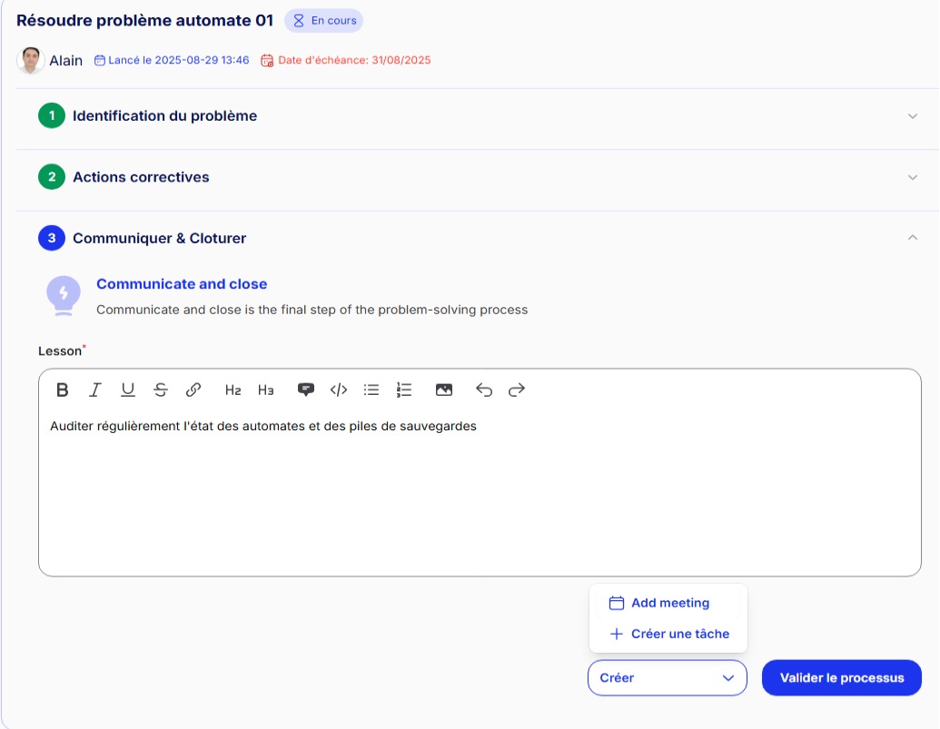This screenshot has width=940, height=729.
Task: Insert a hyperlink in the Lesson field
Action: [x=193, y=389]
